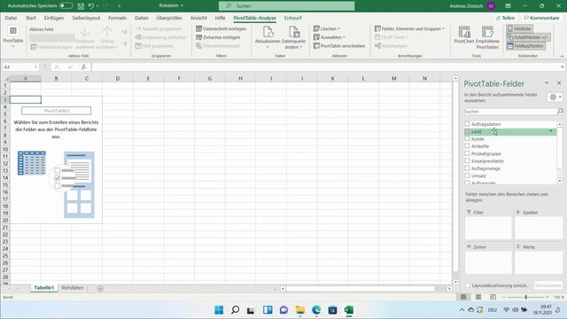Click the Kommentare button
This screenshot has width=567, height=319.
point(541,18)
